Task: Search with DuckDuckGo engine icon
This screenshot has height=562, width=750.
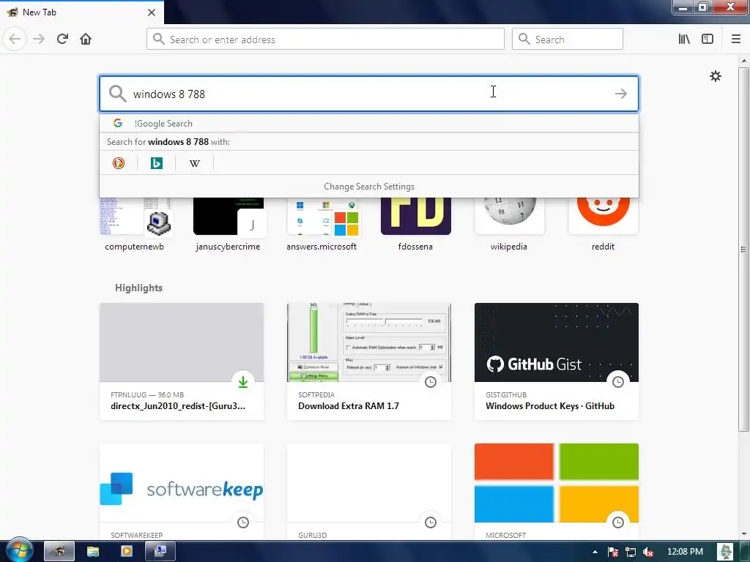Action: click(119, 163)
